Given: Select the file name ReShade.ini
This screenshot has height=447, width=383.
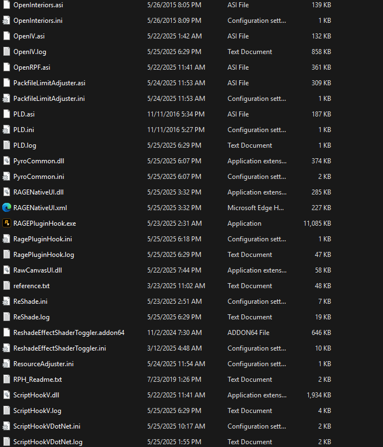Looking at the screenshot, I should (x=31, y=302).
